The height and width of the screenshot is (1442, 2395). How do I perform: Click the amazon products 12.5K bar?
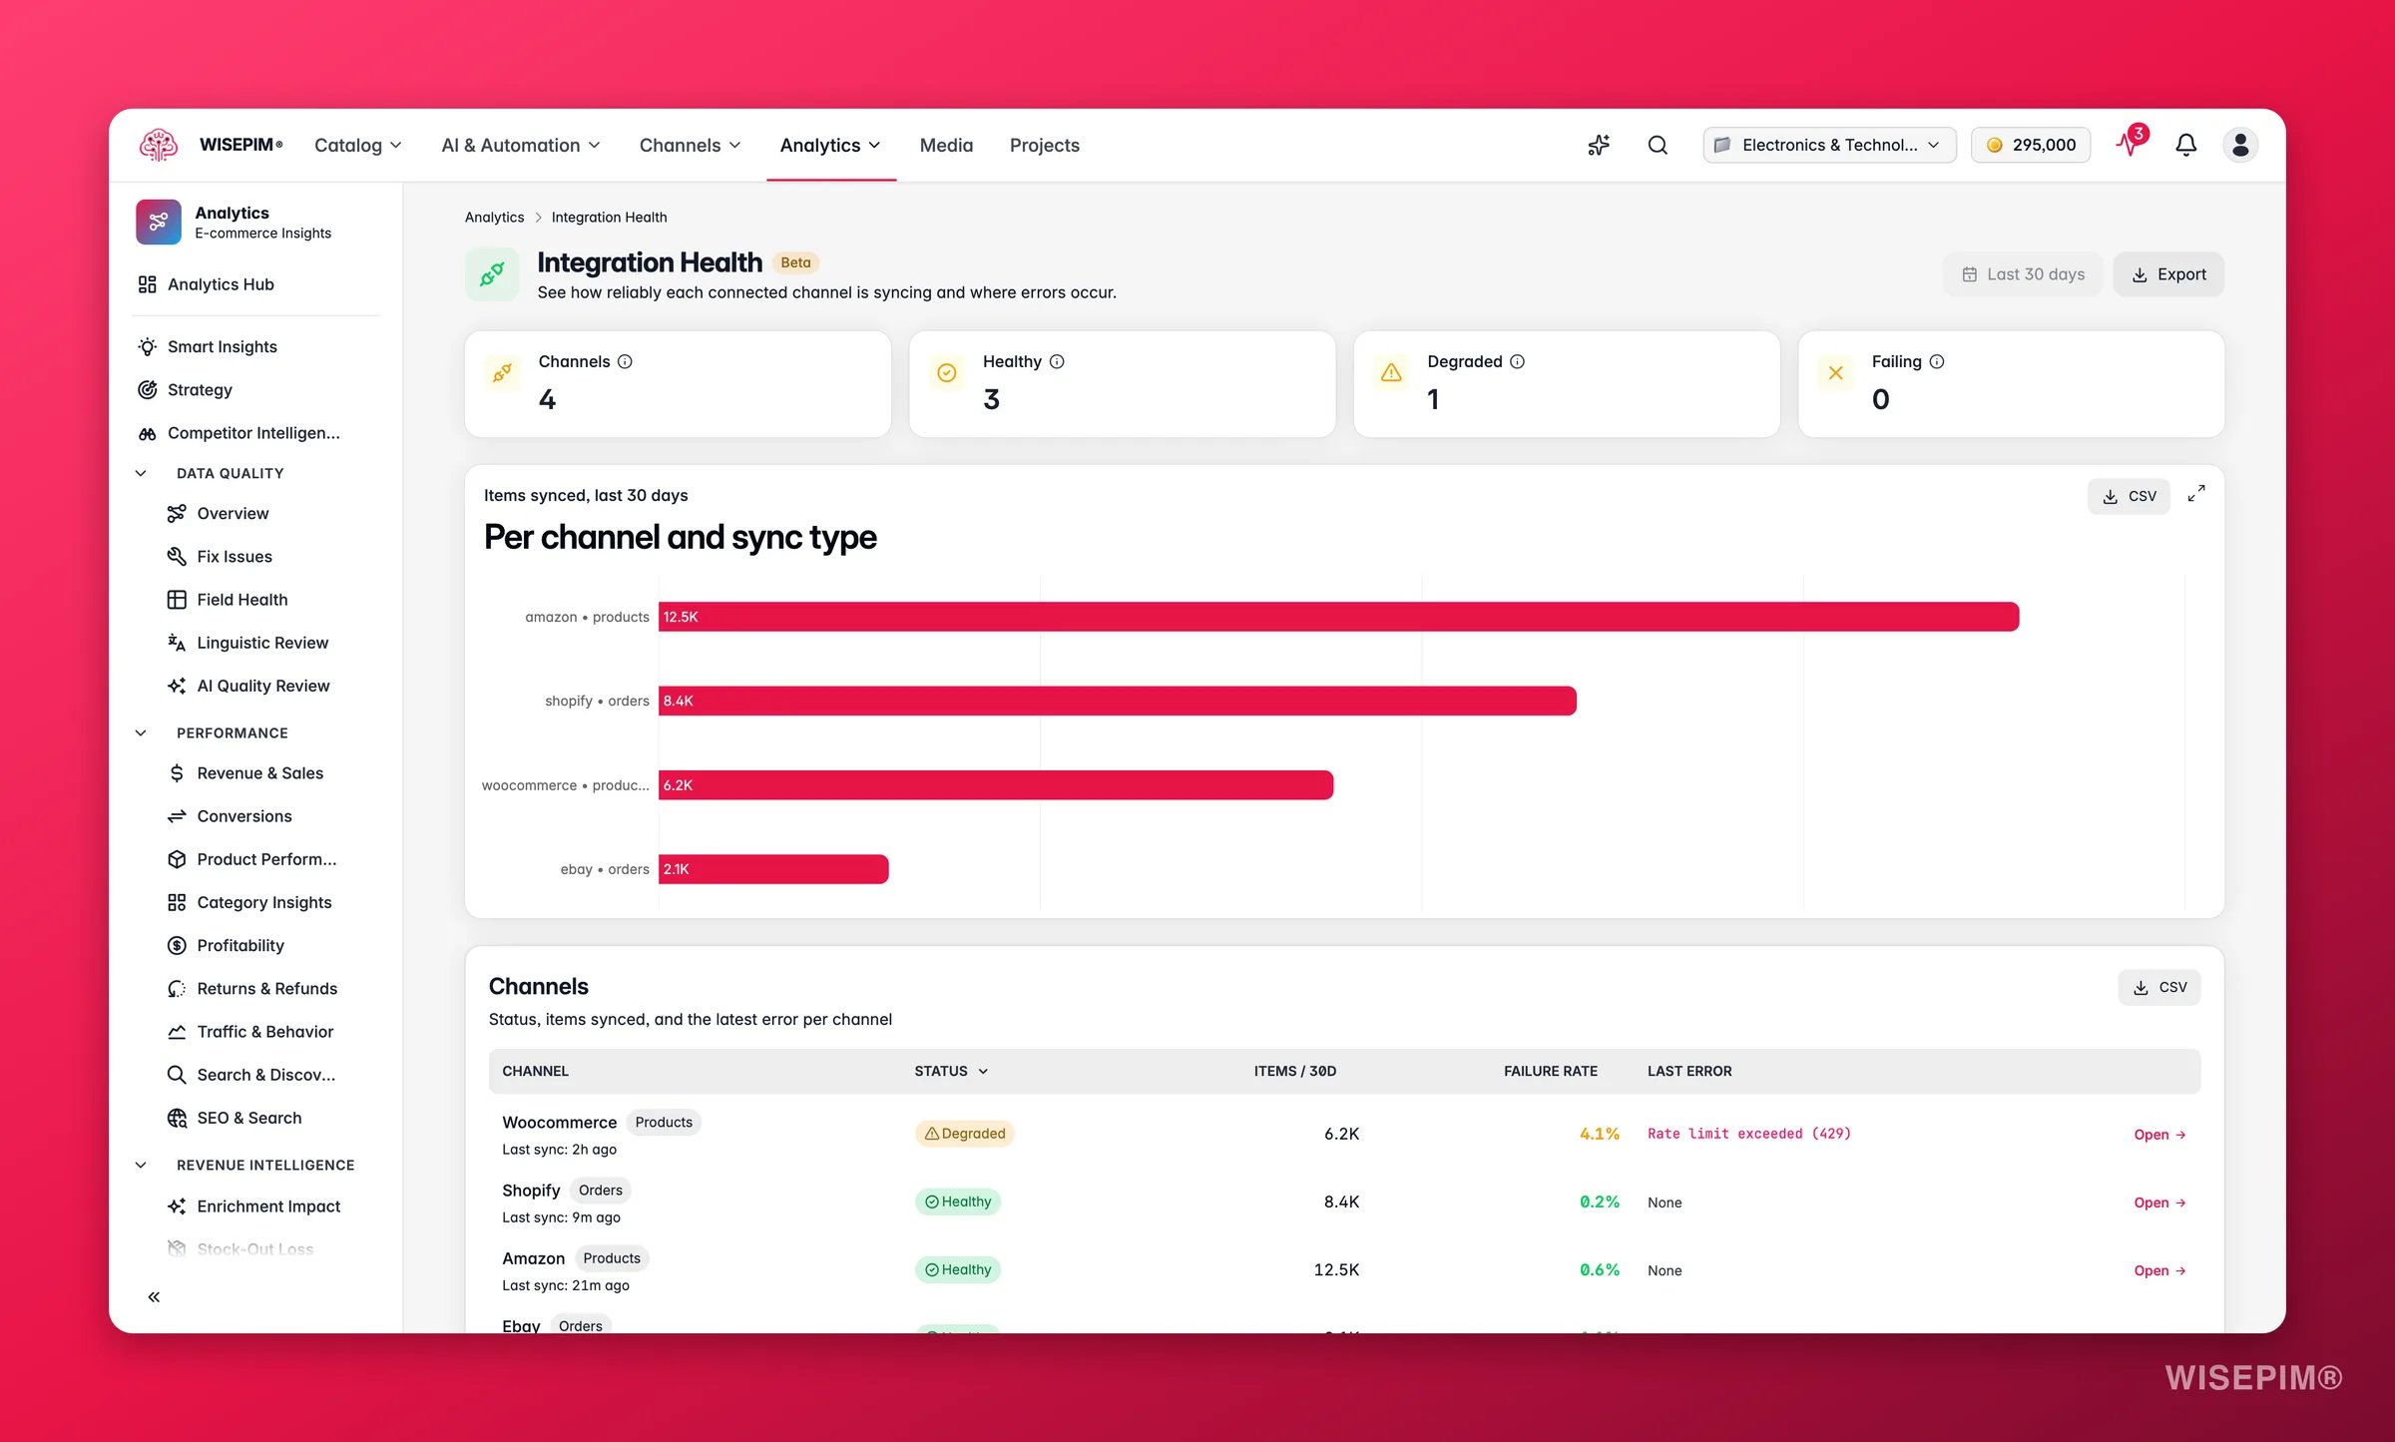click(x=1338, y=617)
